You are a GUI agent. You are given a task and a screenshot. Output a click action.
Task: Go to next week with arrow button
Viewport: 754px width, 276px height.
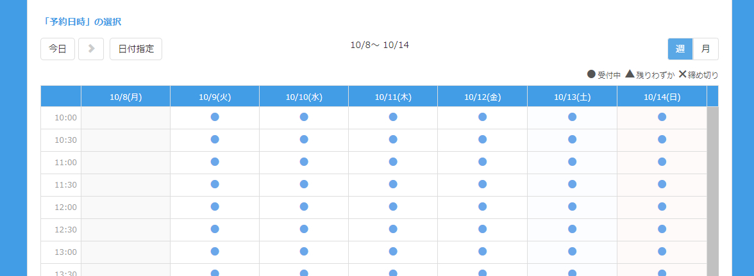91,49
